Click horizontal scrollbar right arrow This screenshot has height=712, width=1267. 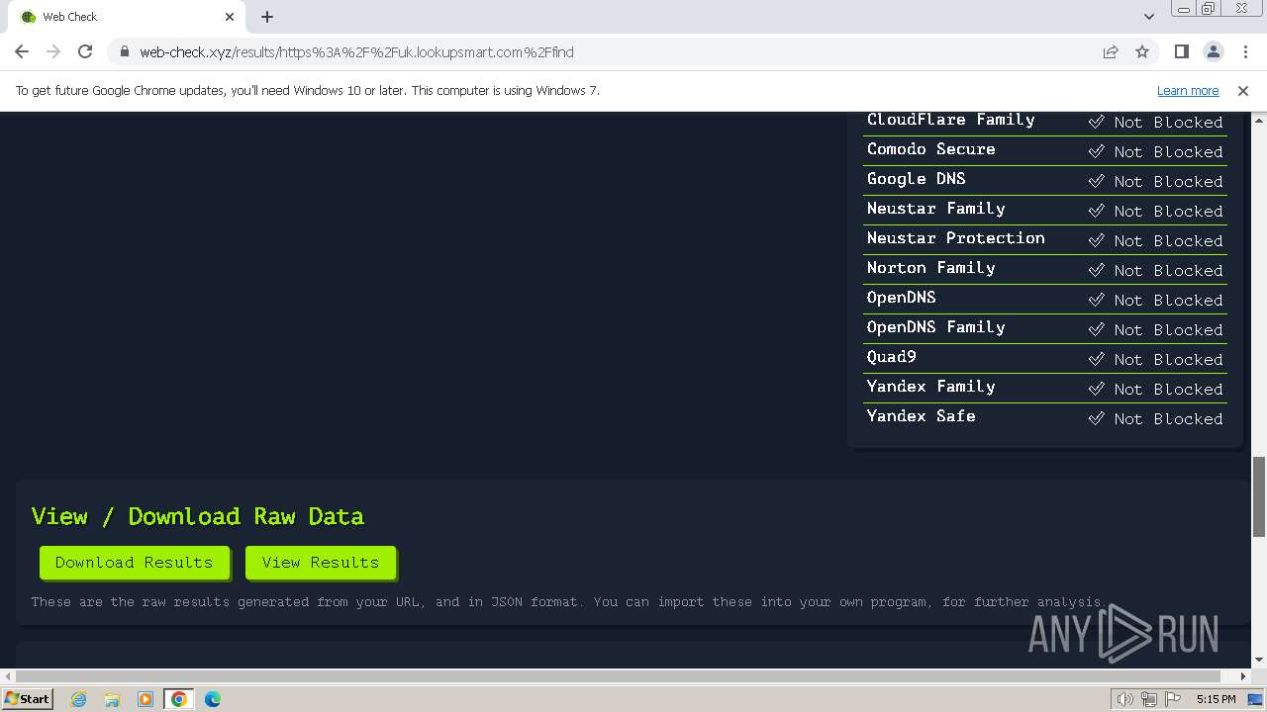tap(1243, 676)
